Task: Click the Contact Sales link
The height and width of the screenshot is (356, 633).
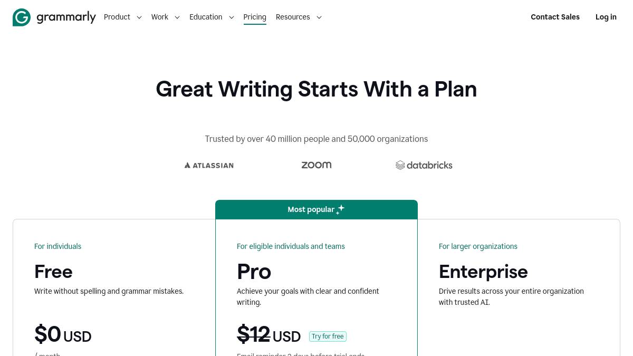Action: pyautogui.click(x=555, y=17)
